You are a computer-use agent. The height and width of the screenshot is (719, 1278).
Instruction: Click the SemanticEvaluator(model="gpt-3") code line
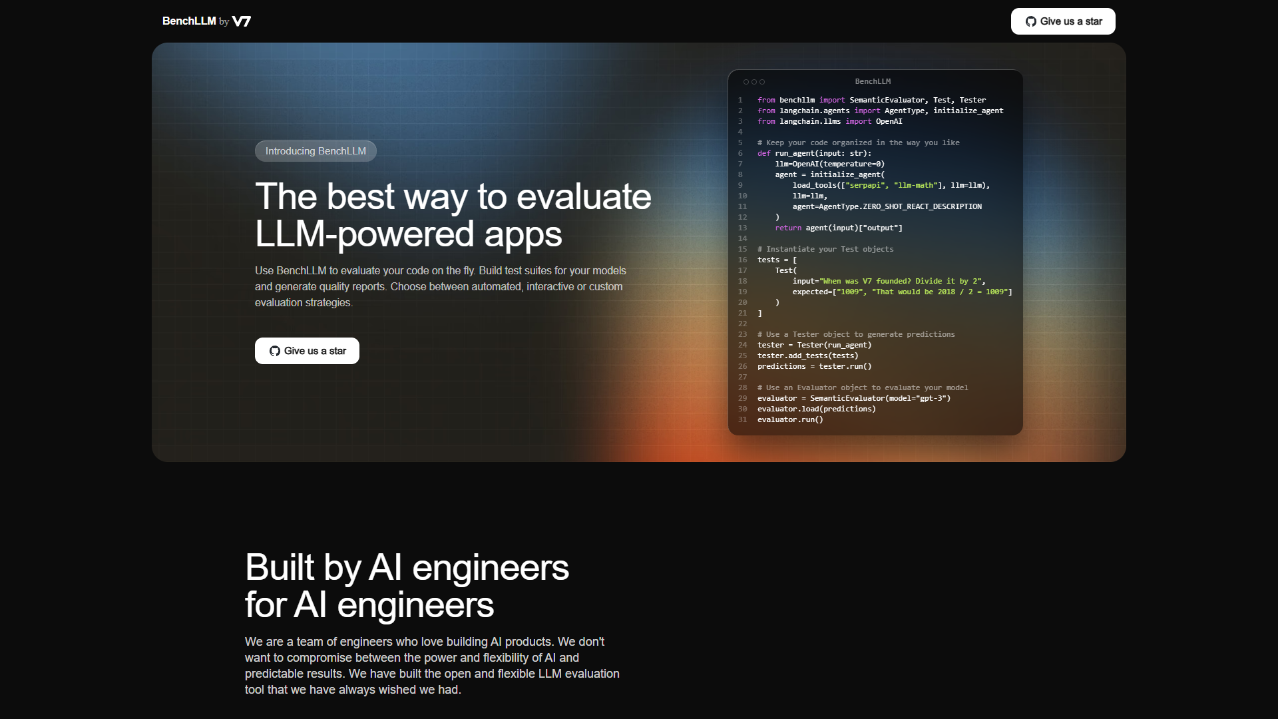[x=854, y=398]
